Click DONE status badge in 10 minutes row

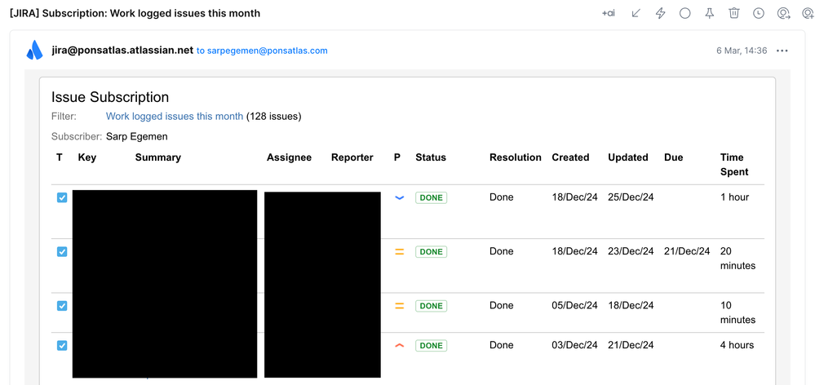[x=431, y=306]
